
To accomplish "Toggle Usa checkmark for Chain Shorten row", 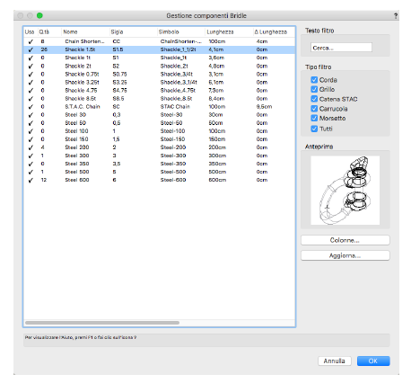I will [31, 41].
